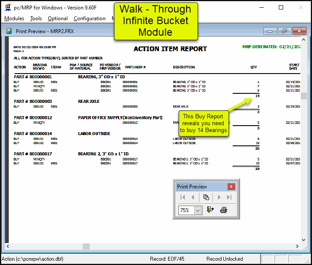Click the labor outside total quantity 26
The width and height of the screenshot is (312, 265).
[257, 148]
